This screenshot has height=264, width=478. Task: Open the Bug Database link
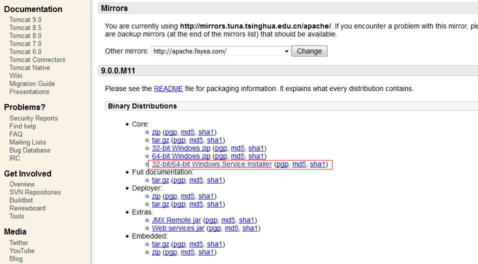[30, 150]
